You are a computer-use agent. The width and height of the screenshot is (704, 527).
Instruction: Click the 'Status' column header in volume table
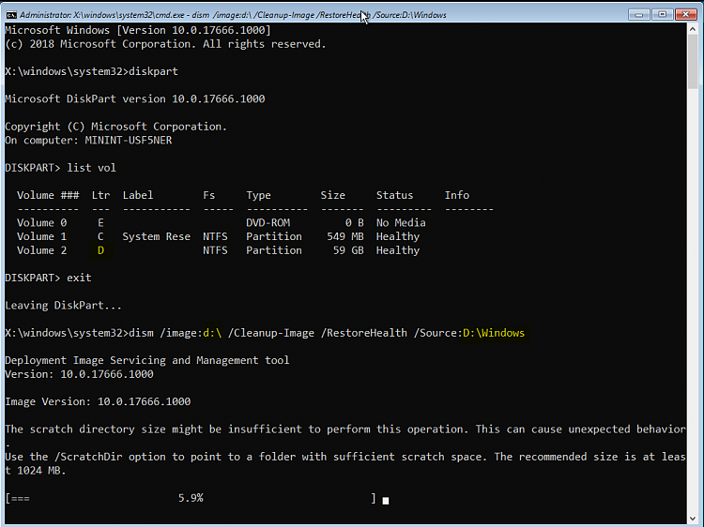[394, 195]
